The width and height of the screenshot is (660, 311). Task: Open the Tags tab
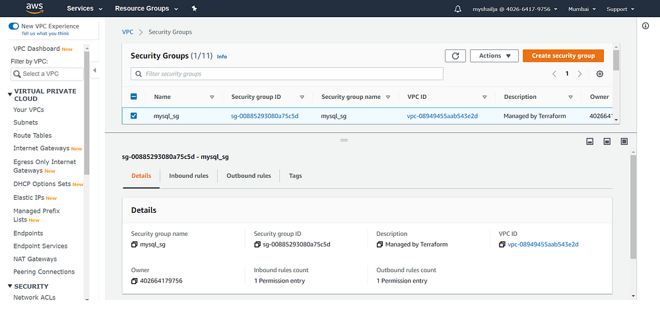[x=295, y=176]
